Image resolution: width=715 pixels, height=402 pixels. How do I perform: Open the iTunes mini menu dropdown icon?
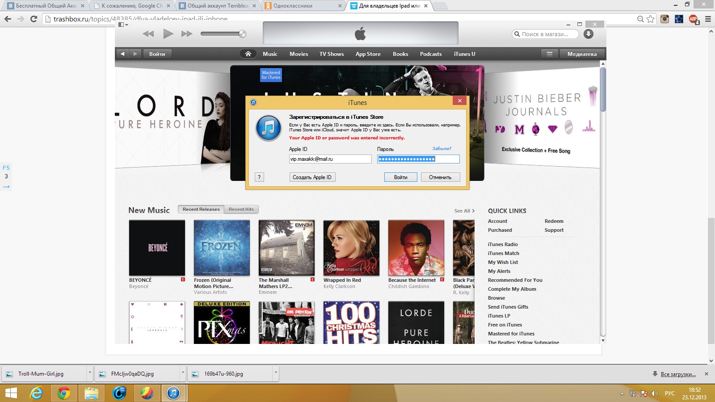tap(123, 25)
